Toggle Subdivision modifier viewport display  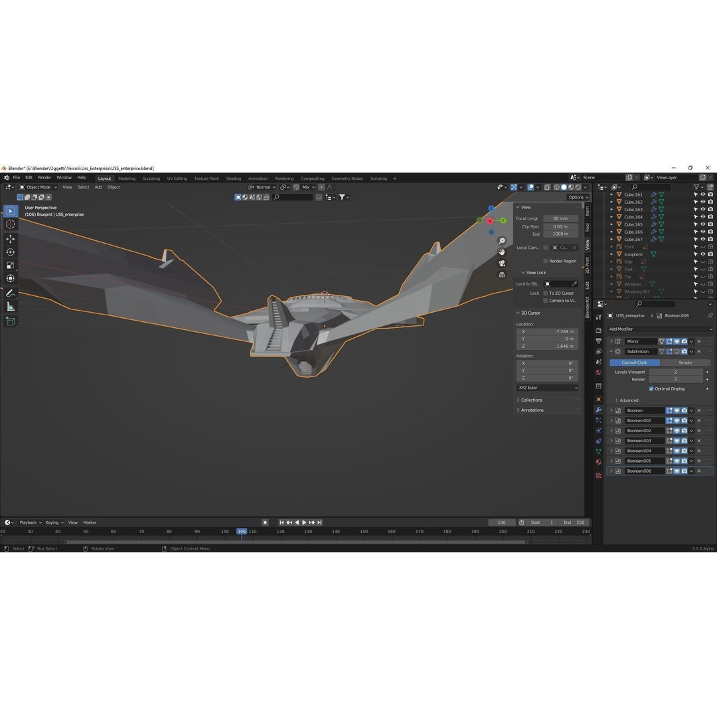(677, 352)
